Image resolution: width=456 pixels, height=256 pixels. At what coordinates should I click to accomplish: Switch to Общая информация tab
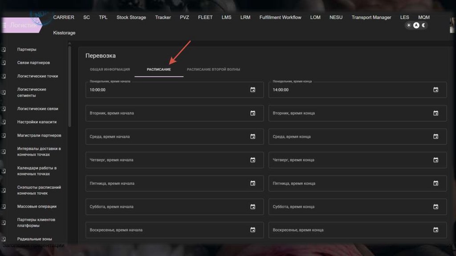click(110, 70)
